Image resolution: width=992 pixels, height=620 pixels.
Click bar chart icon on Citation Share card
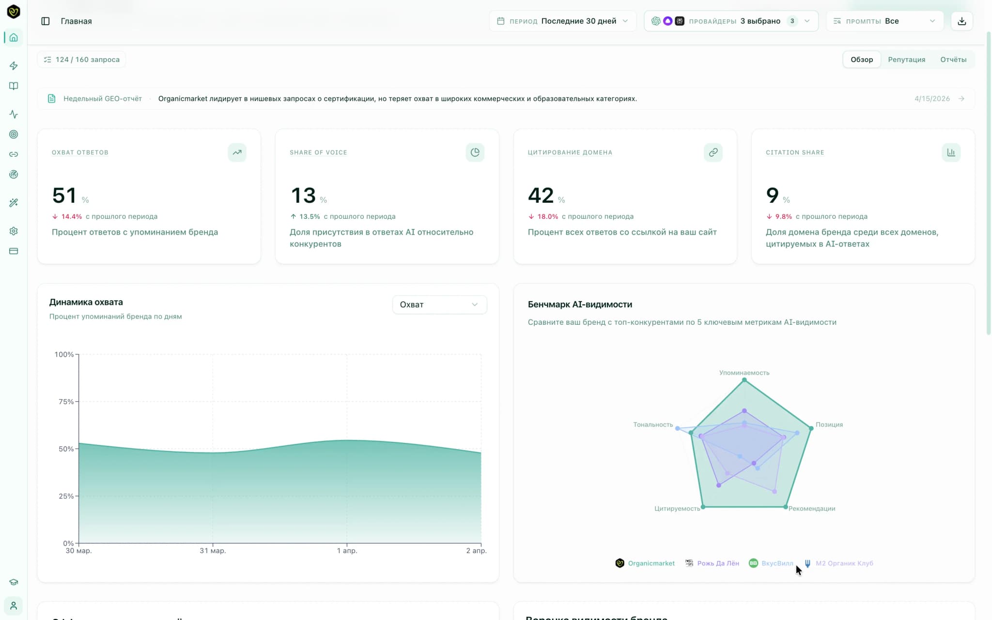point(951,152)
